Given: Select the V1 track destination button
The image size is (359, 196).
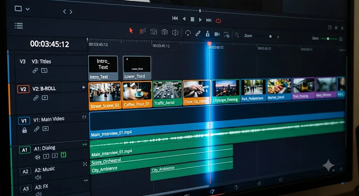Looking at the screenshot, I should [24, 121].
